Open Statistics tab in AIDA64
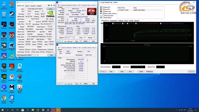 [137, 21]
